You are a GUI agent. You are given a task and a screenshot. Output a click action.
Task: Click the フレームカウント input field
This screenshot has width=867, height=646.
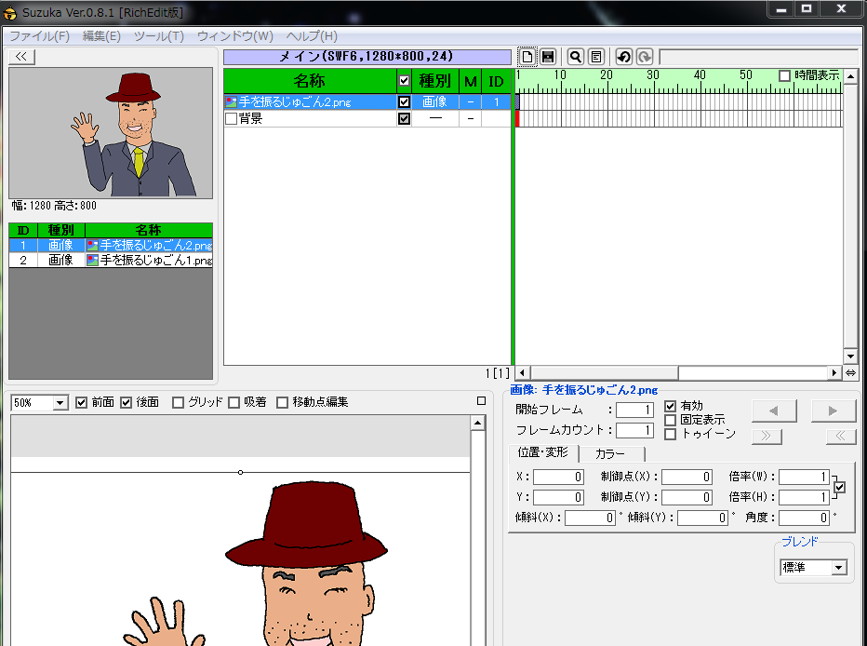(634, 430)
